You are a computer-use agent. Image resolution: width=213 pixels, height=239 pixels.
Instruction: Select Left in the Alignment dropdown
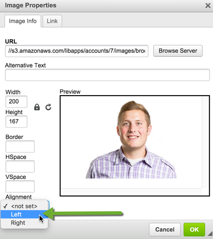coord(24,214)
